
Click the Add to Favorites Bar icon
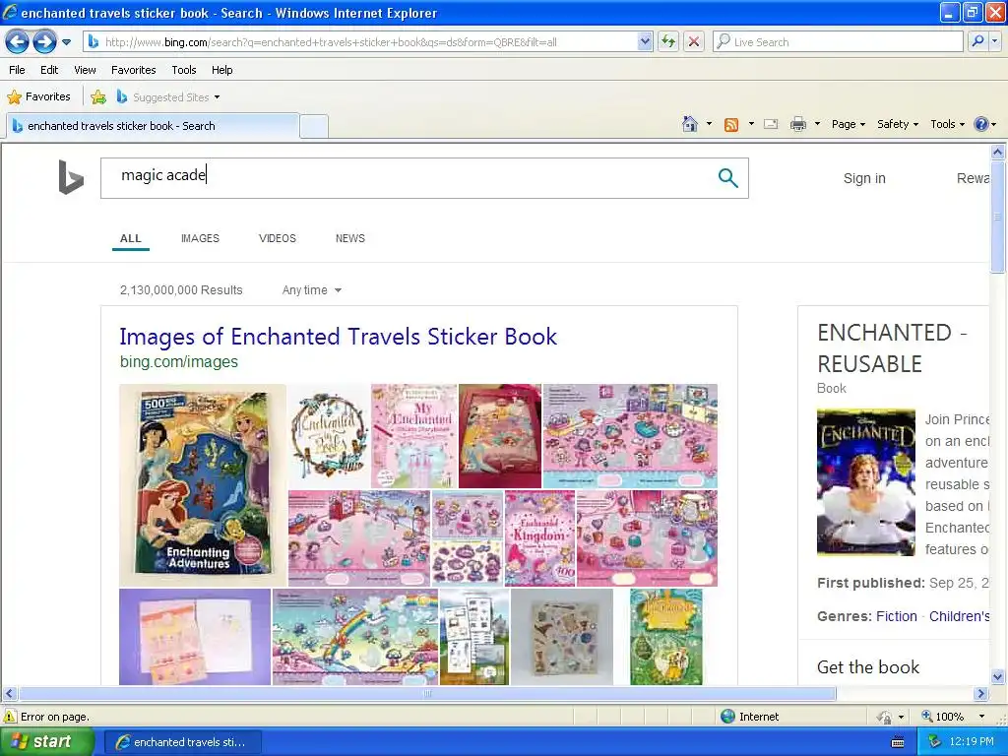tap(98, 97)
